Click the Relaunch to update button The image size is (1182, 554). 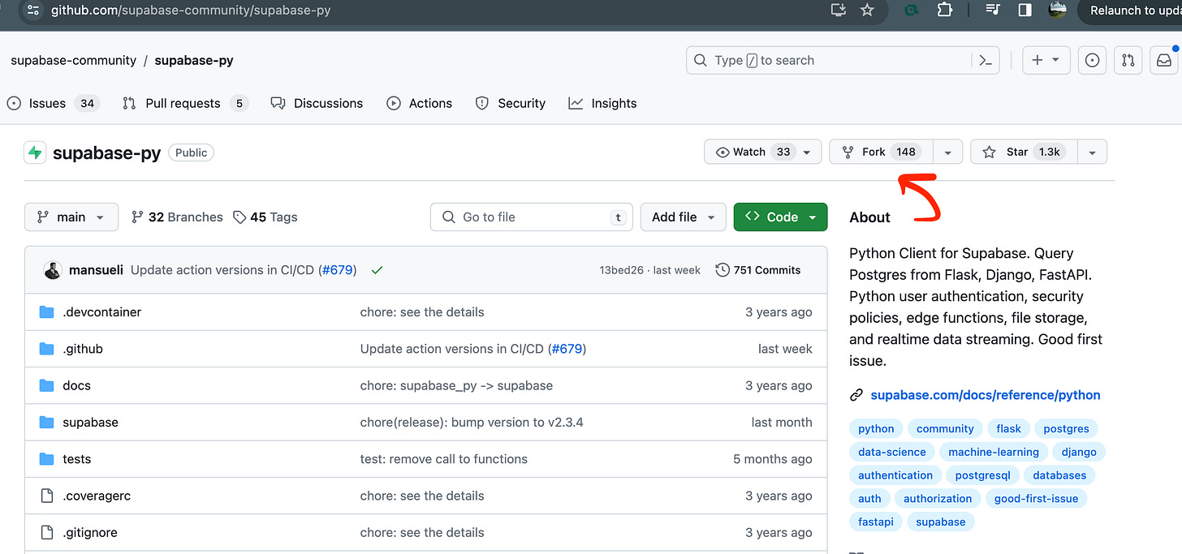1130,11
